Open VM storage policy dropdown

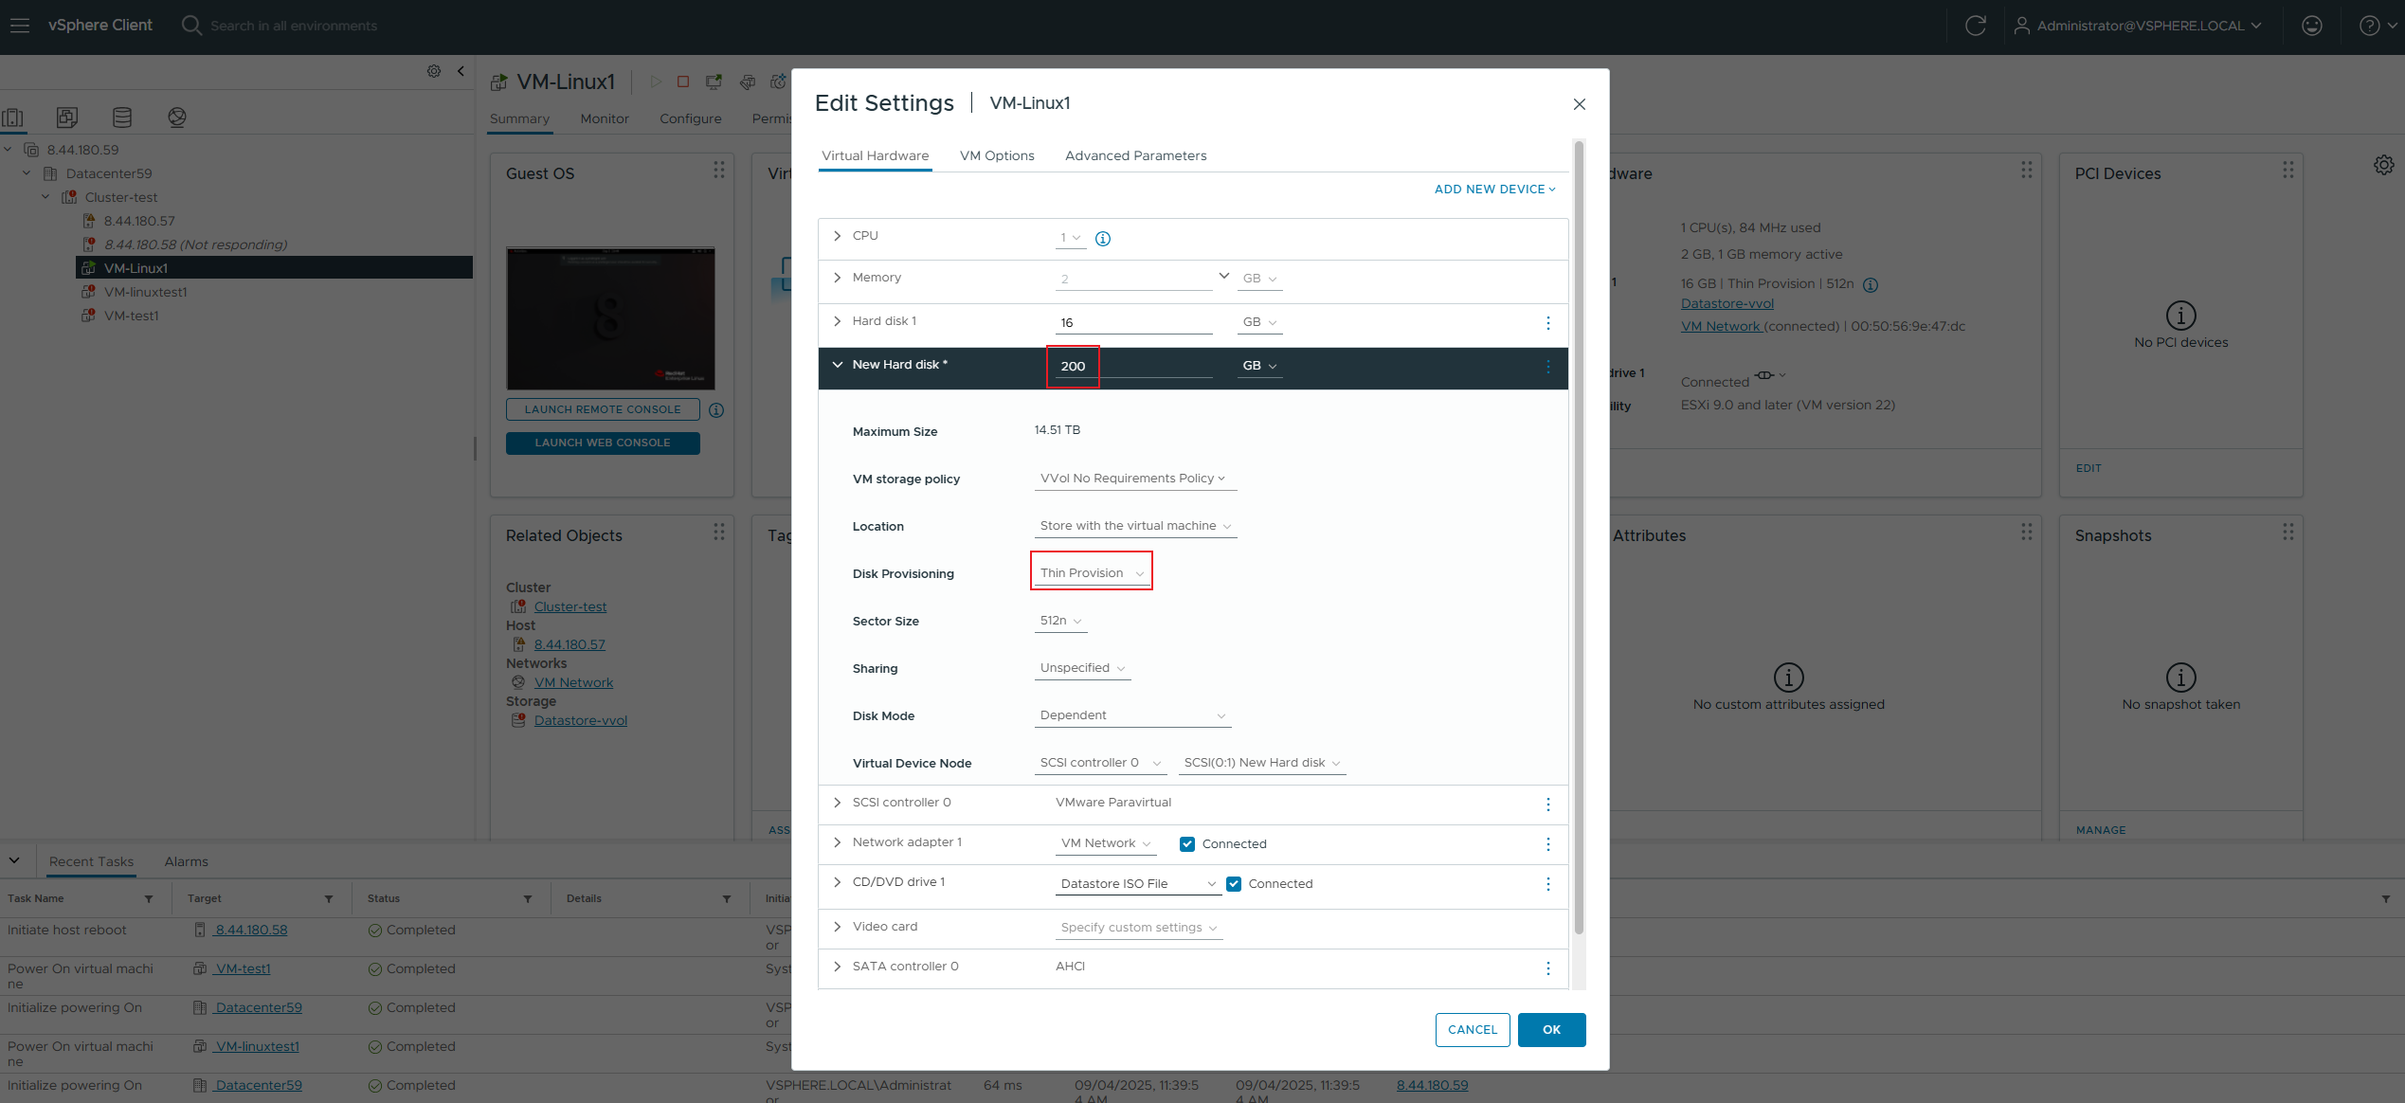click(x=1135, y=479)
